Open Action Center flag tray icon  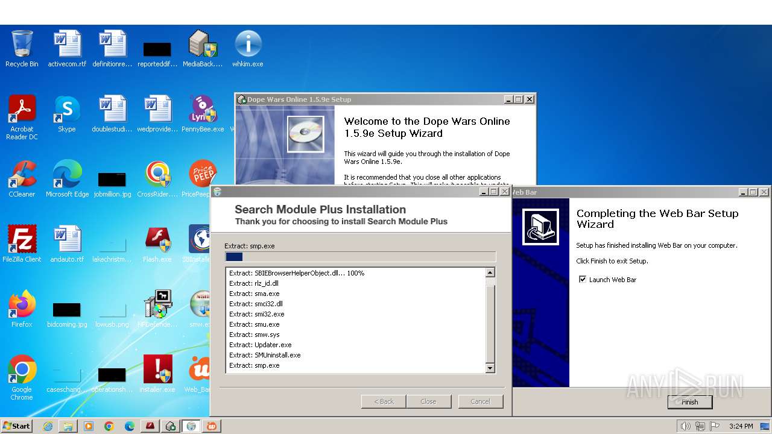pyautogui.click(x=715, y=426)
